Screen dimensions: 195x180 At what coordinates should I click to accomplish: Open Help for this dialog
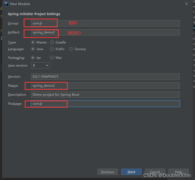click(179, 172)
